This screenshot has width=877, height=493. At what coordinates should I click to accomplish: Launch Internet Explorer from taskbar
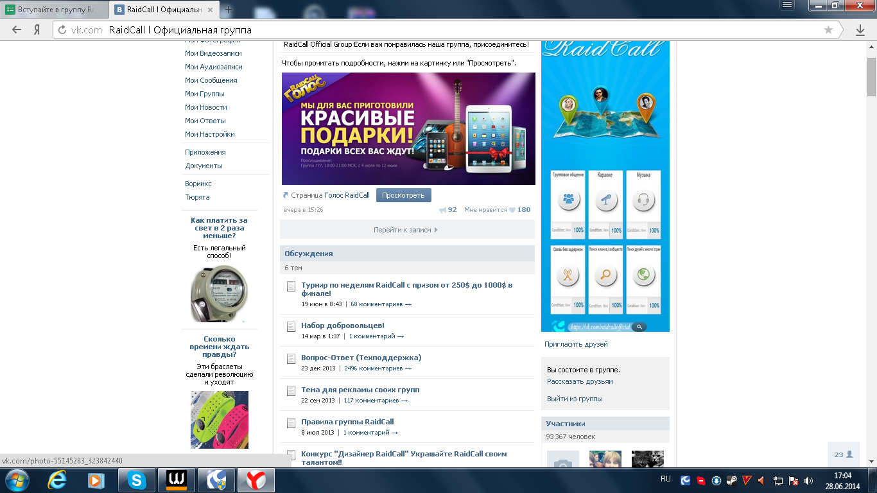[x=57, y=480]
